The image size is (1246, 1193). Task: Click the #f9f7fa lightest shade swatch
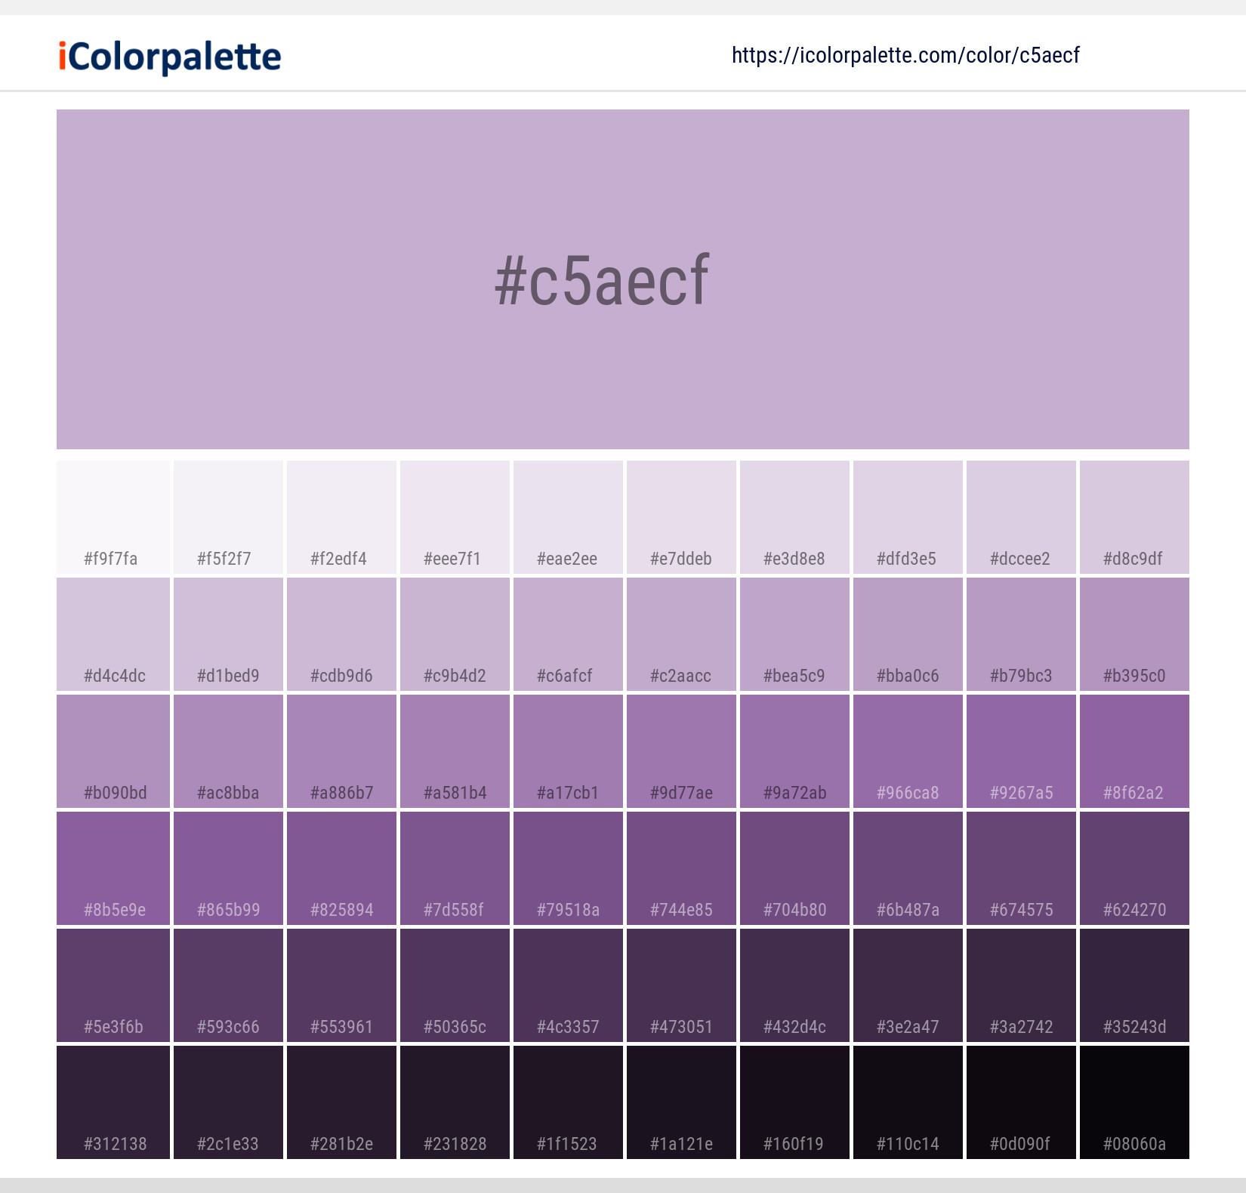click(x=112, y=517)
